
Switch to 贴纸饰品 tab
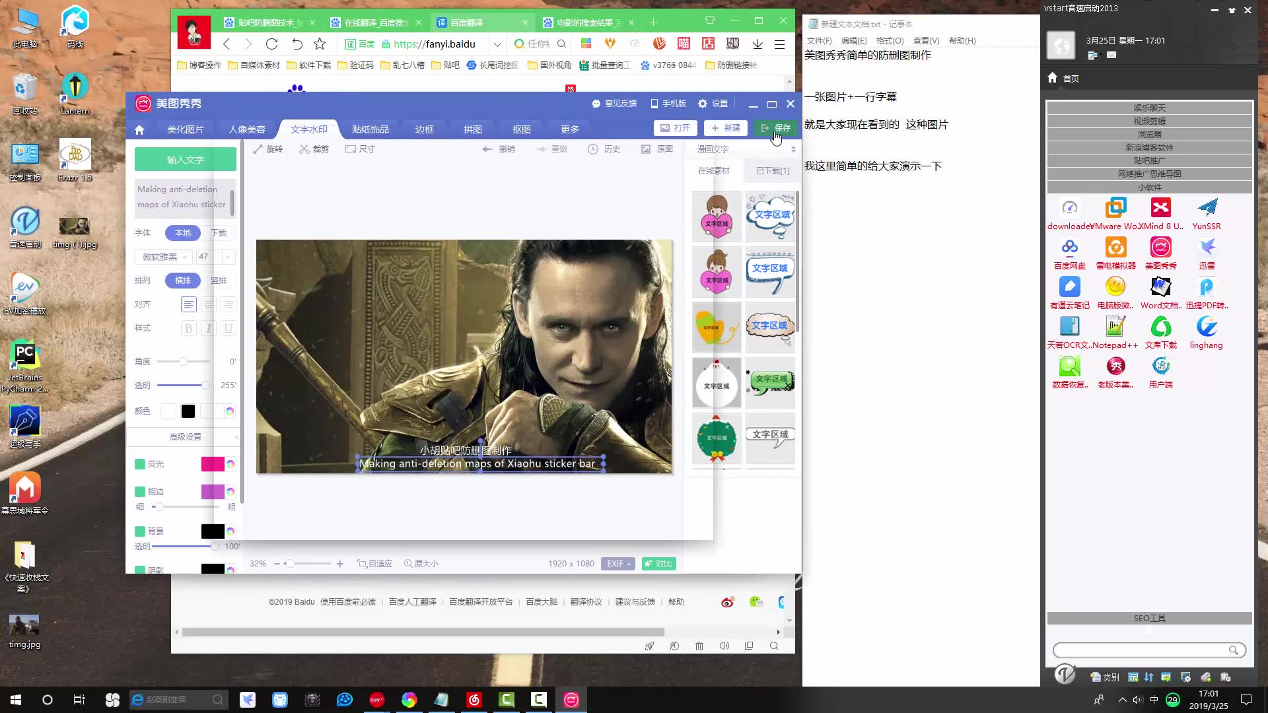click(x=370, y=129)
